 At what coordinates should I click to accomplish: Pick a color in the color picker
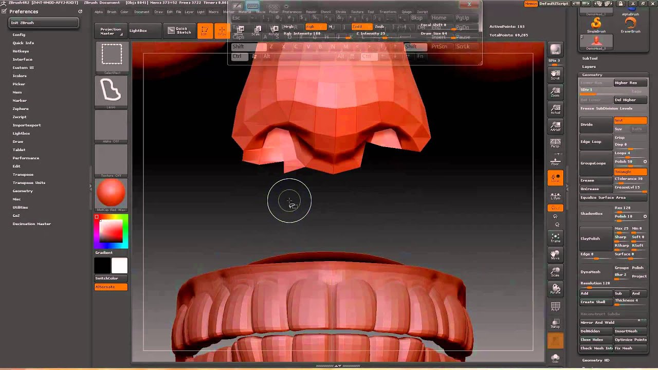point(111,231)
